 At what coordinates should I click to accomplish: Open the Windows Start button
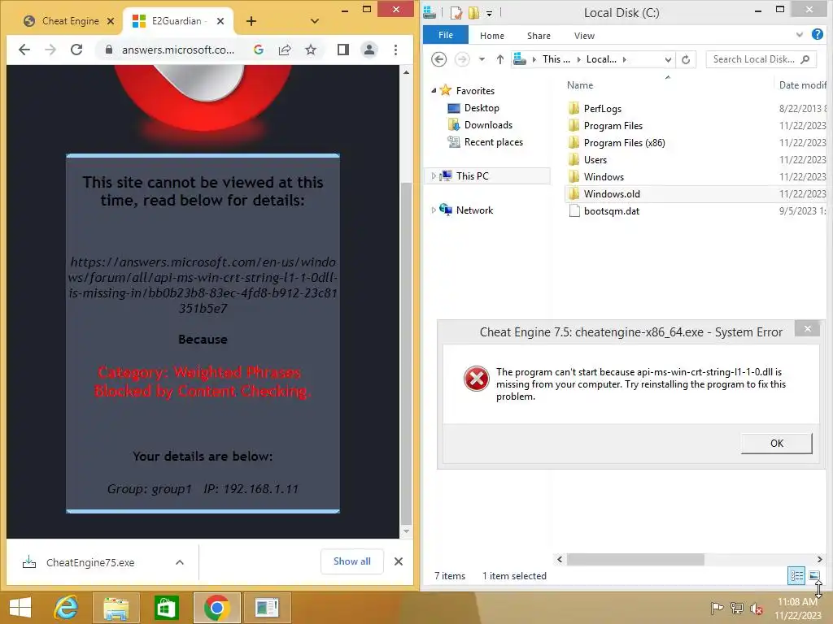tap(20, 608)
